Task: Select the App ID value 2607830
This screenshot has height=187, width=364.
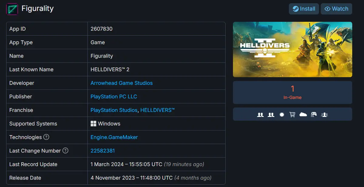Action: coord(102,29)
